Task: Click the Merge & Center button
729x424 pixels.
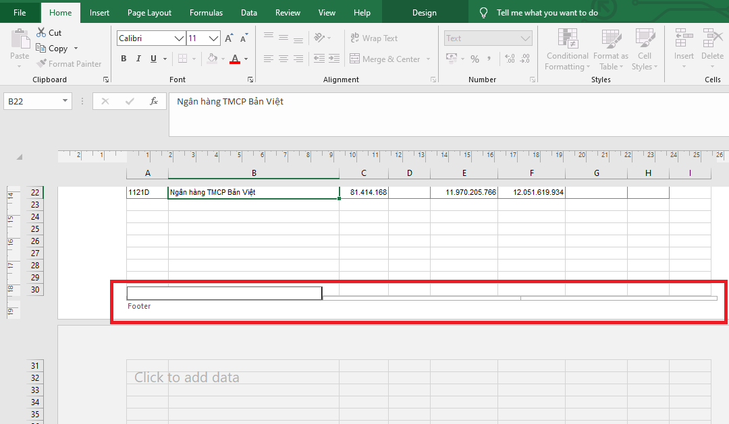Action: [385, 59]
